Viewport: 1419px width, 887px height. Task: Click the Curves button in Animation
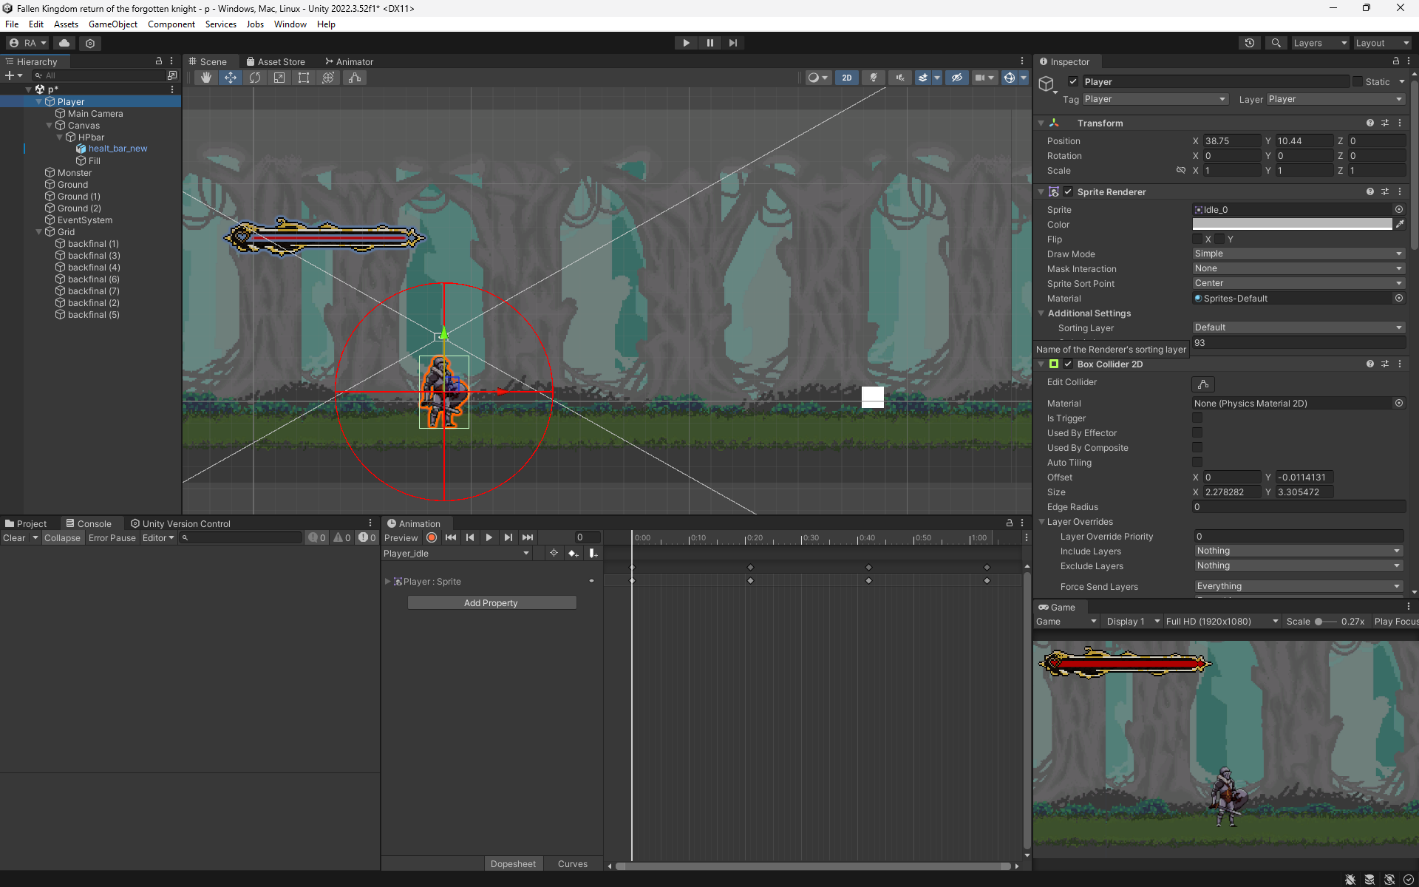572,864
